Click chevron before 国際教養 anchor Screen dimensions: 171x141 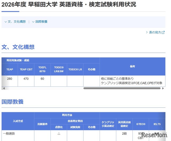[33, 22]
